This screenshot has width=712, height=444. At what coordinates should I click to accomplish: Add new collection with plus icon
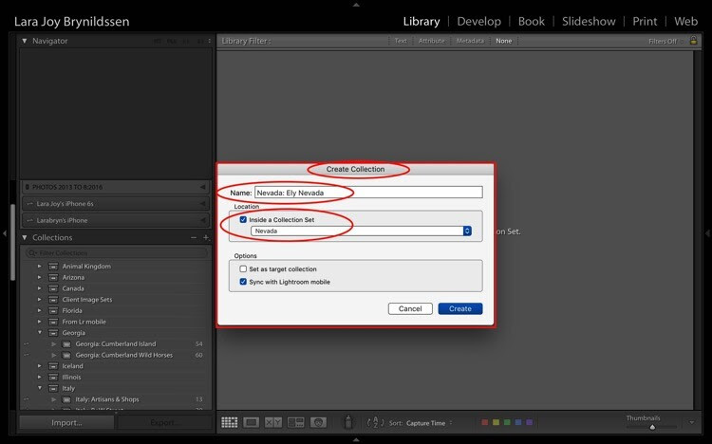(206, 237)
